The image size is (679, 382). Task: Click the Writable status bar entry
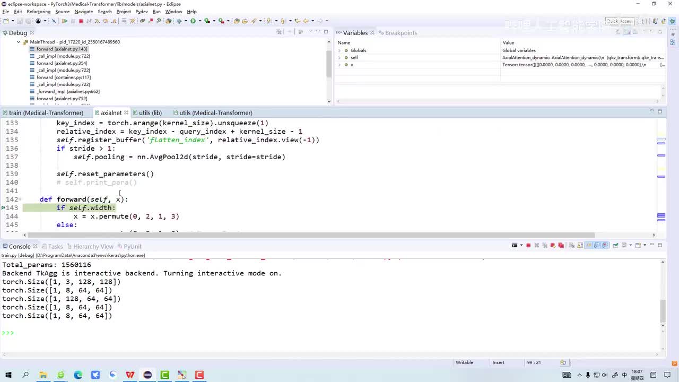point(464,362)
